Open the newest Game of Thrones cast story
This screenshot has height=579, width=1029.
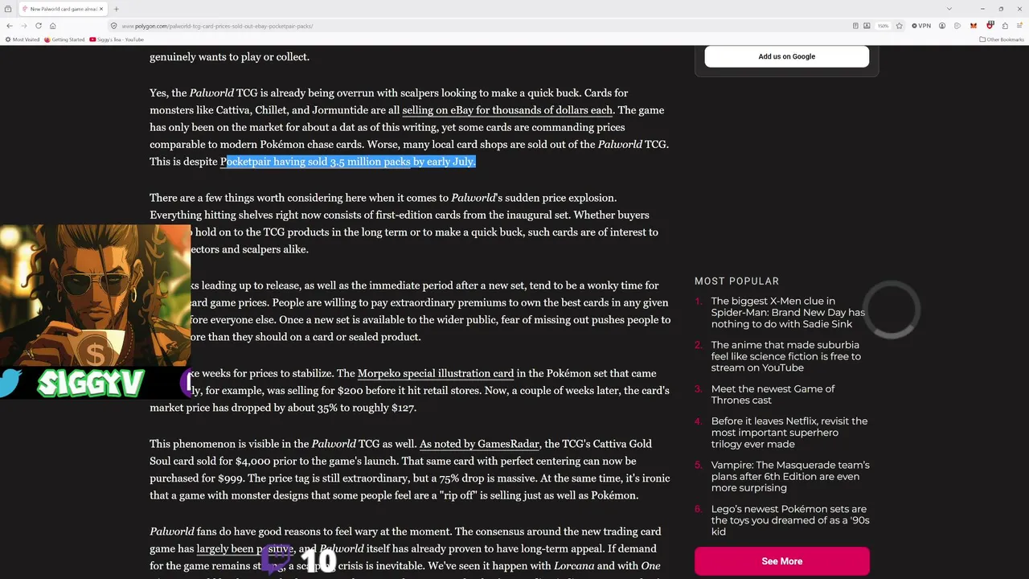point(773,394)
